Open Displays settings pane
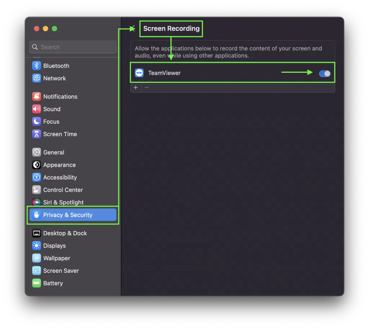The image size is (369, 329). point(54,245)
